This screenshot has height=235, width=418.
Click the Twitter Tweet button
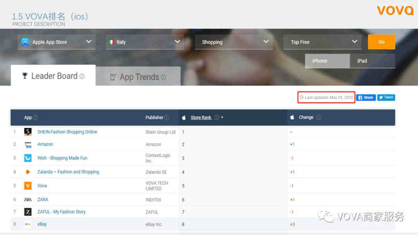(386, 97)
